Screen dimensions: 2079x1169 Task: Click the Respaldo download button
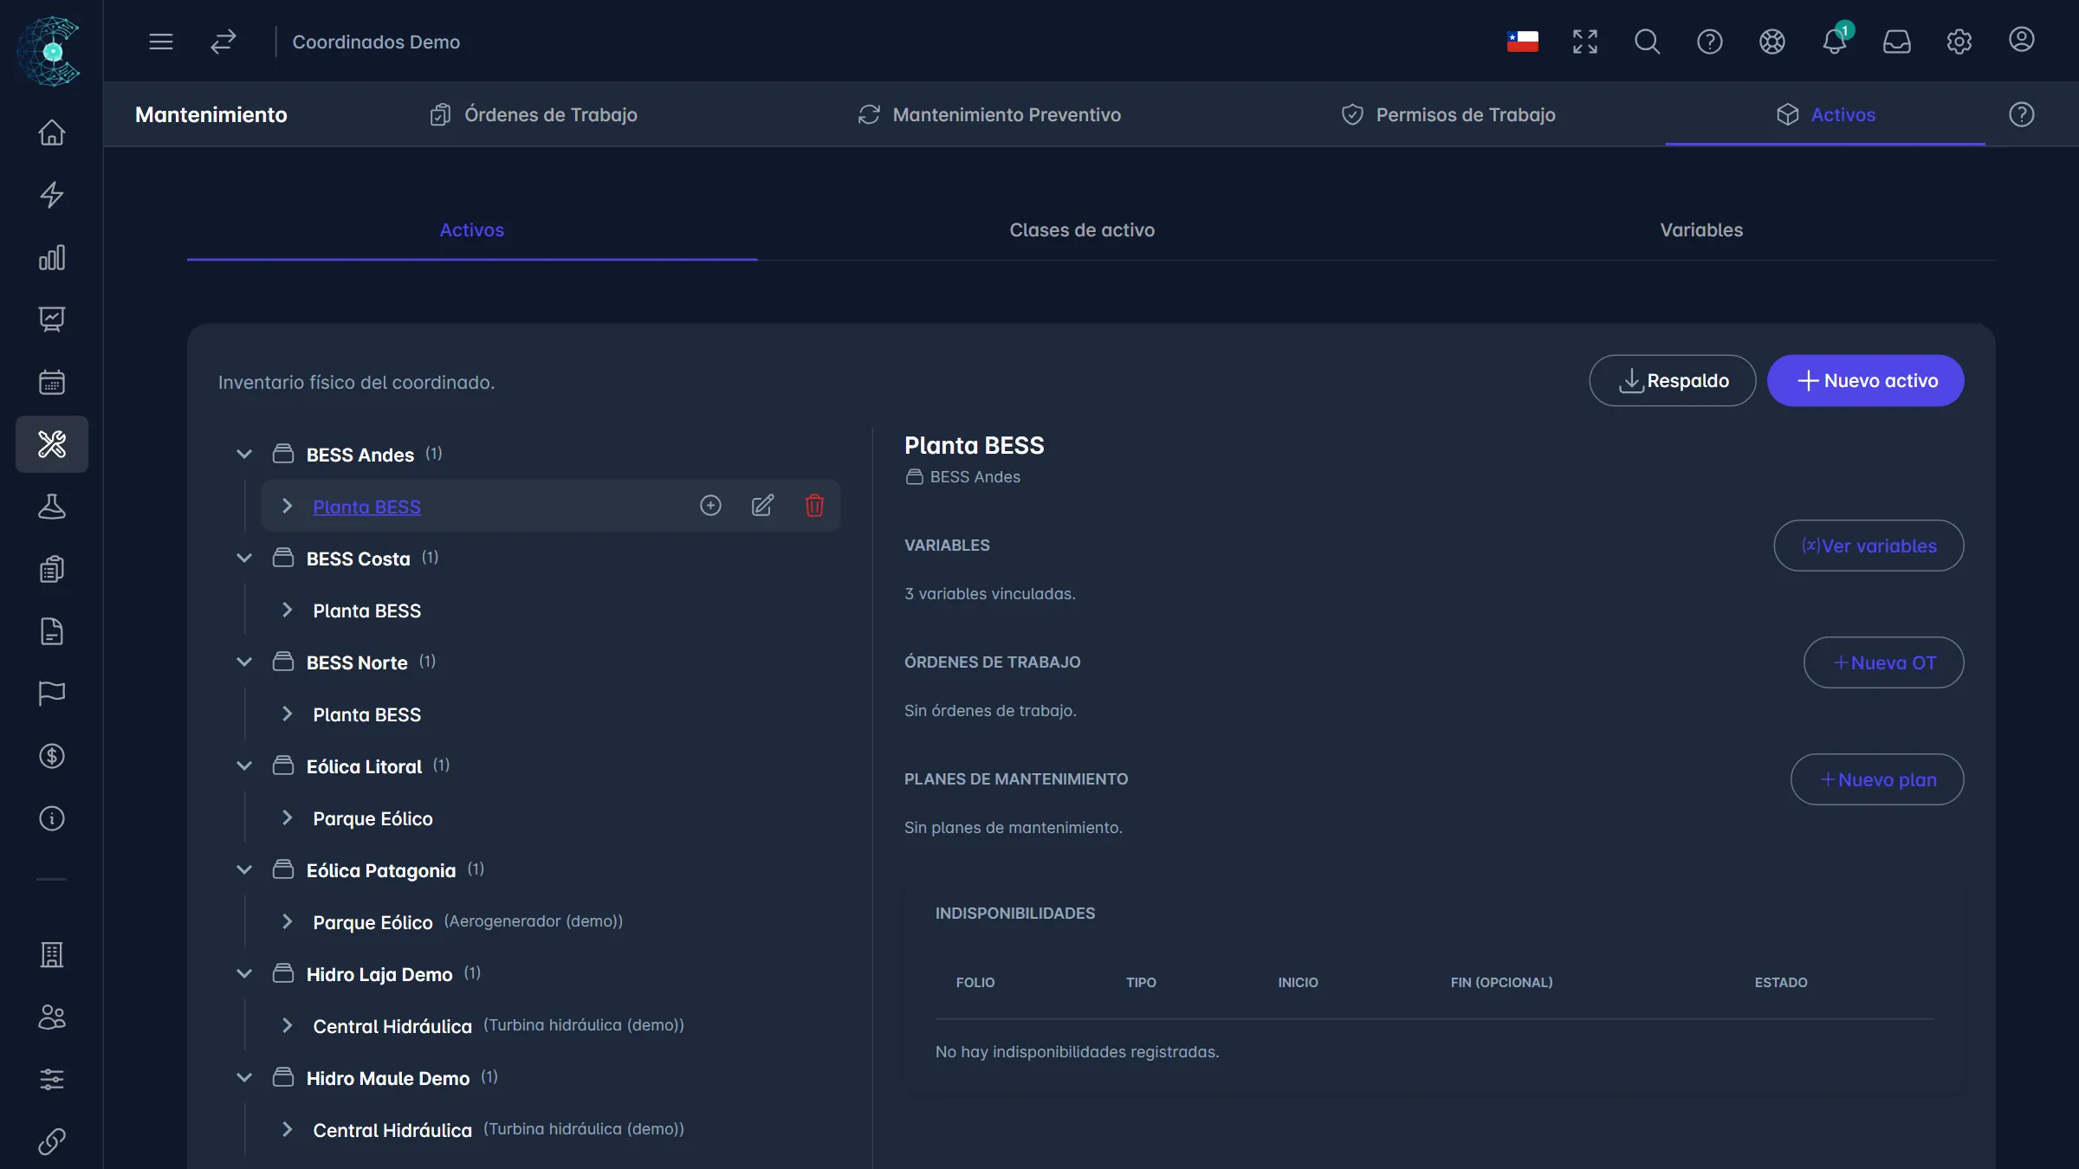(x=1673, y=380)
